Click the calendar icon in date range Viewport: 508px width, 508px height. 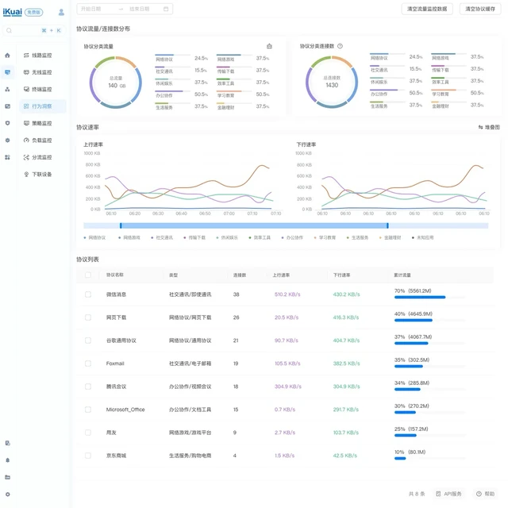pos(166,9)
